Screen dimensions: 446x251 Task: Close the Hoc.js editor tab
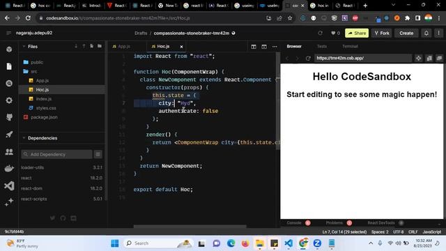click(x=181, y=47)
